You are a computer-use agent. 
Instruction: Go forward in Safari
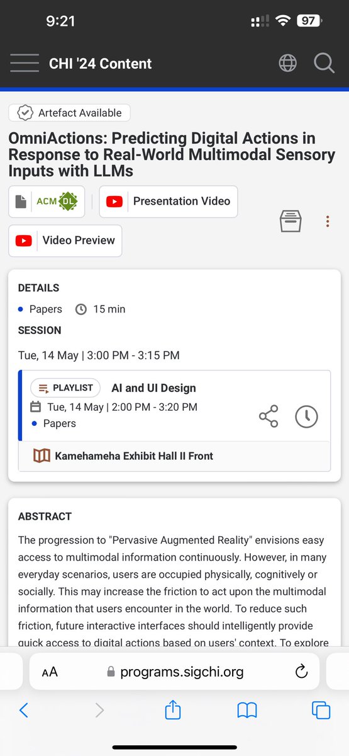99,711
